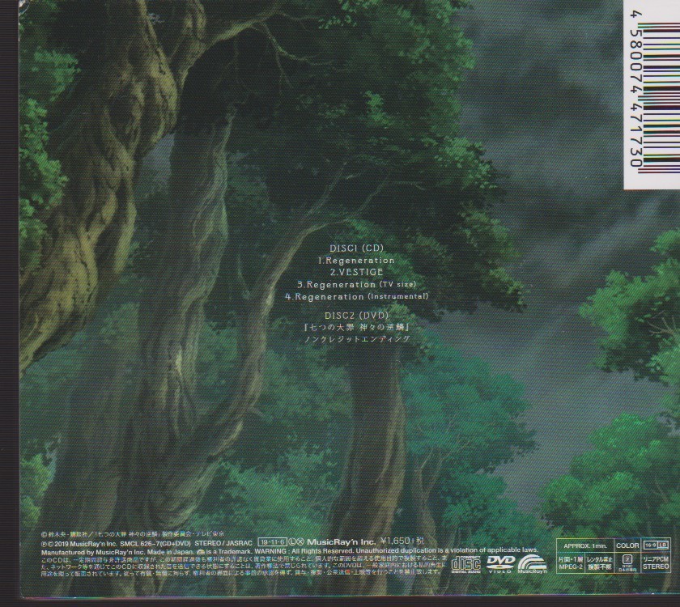
Task: Click the 16:9 LB aspect ratio badge
Action: click(657, 545)
